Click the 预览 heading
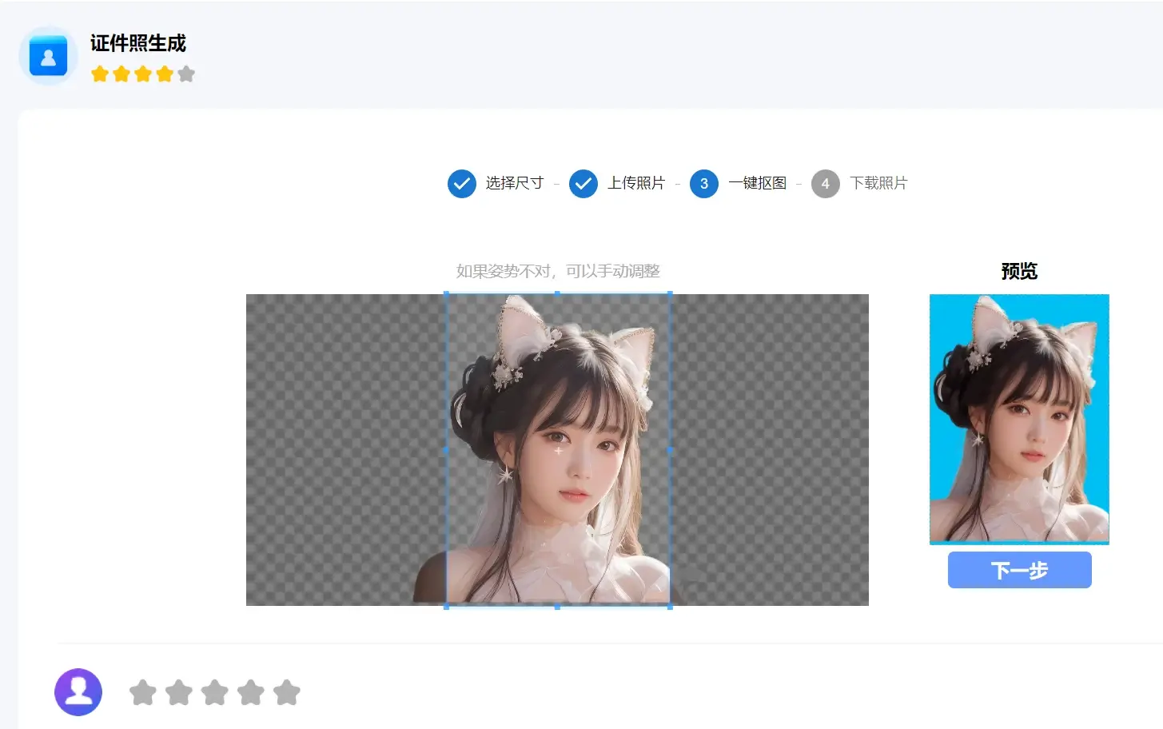The width and height of the screenshot is (1163, 729). 1019,271
